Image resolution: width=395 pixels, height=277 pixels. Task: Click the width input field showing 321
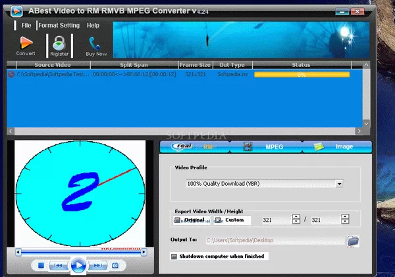coord(276,220)
